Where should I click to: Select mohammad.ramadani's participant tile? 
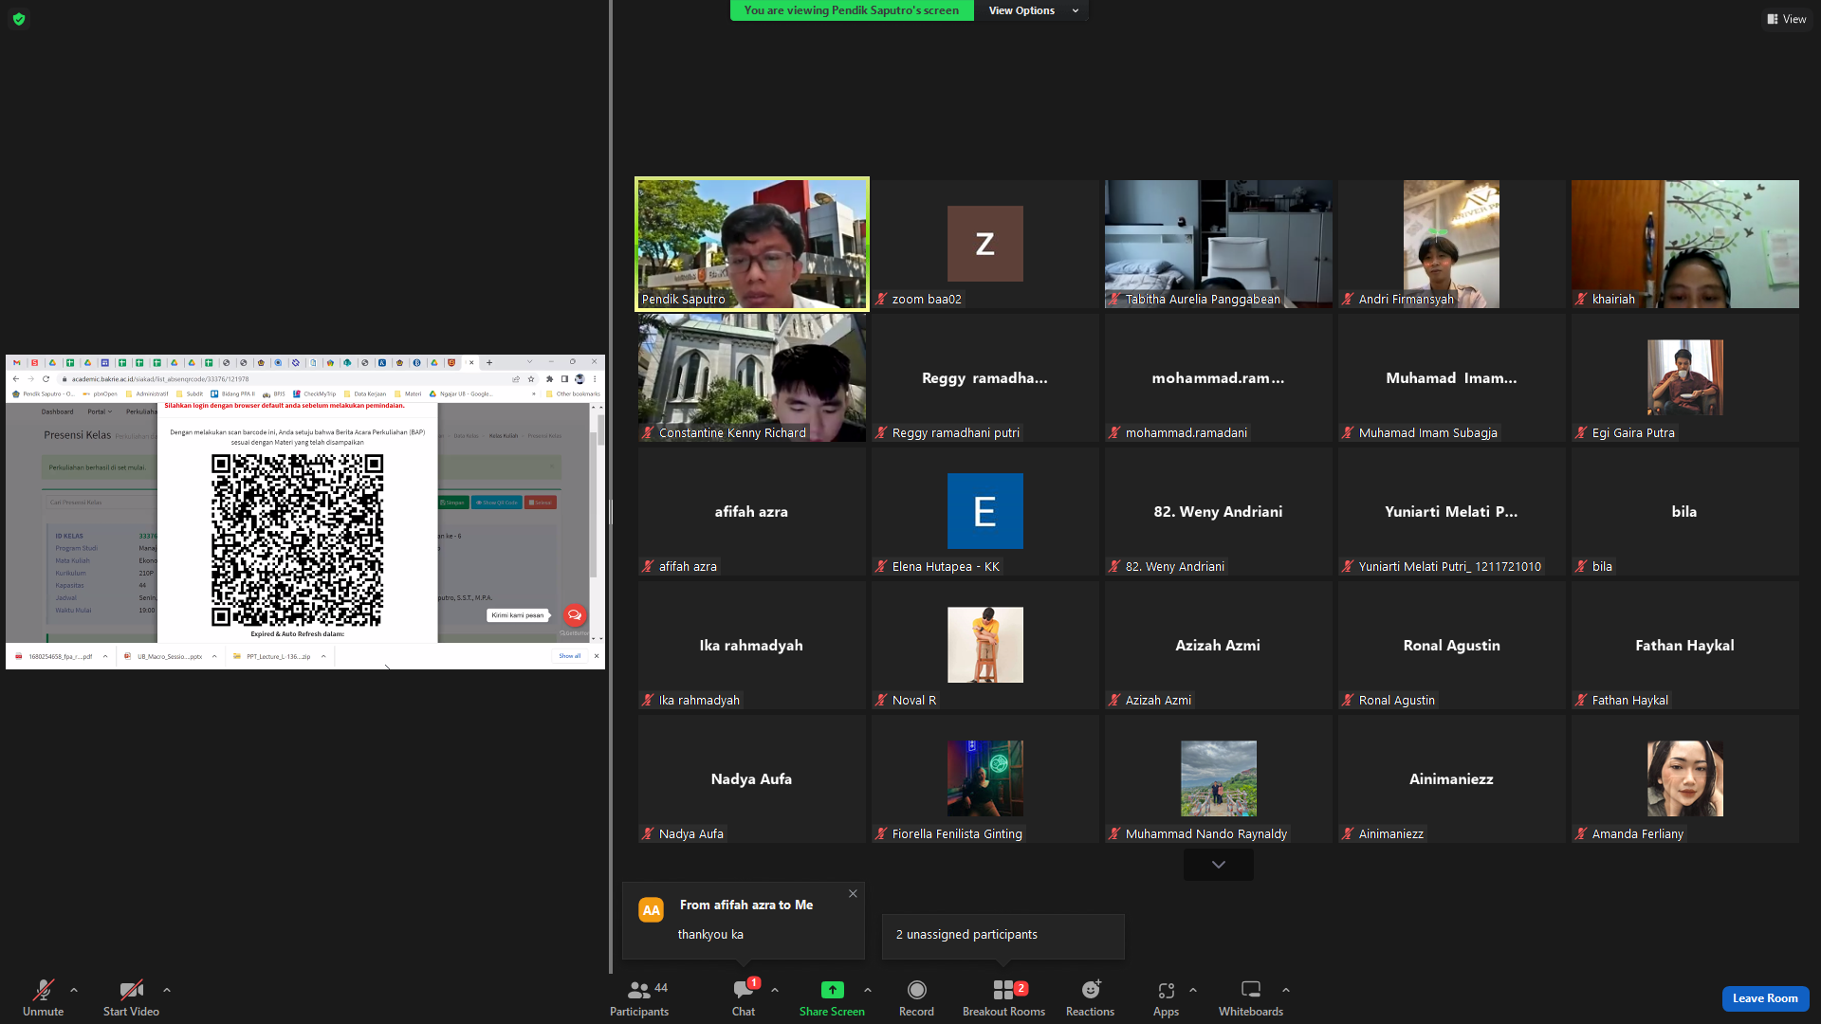tap(1219, 378)
